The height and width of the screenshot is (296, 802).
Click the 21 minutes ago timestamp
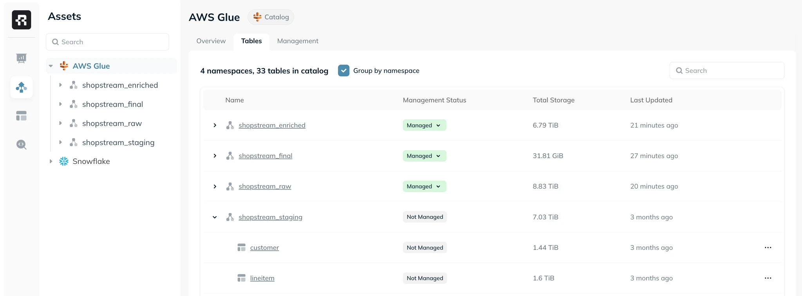654,125
